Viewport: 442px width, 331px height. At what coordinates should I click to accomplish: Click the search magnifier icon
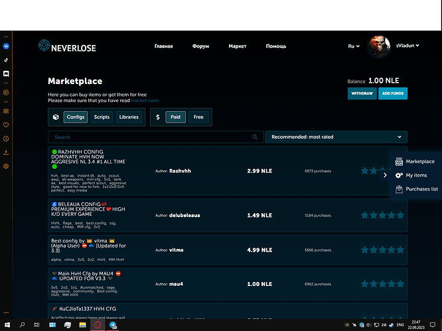255,137
